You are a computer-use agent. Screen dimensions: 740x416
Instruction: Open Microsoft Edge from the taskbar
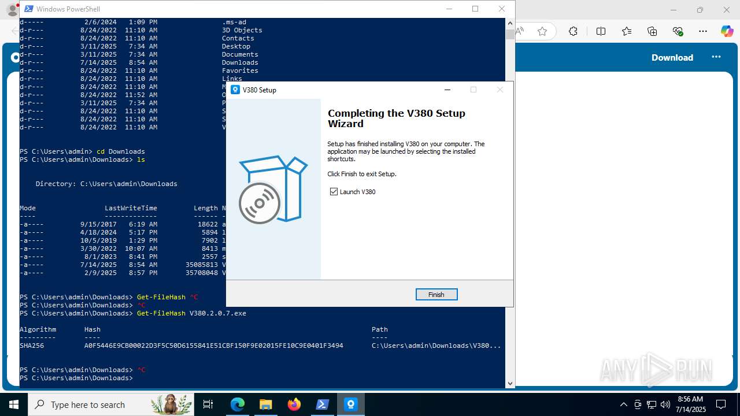tap(238, 404)
